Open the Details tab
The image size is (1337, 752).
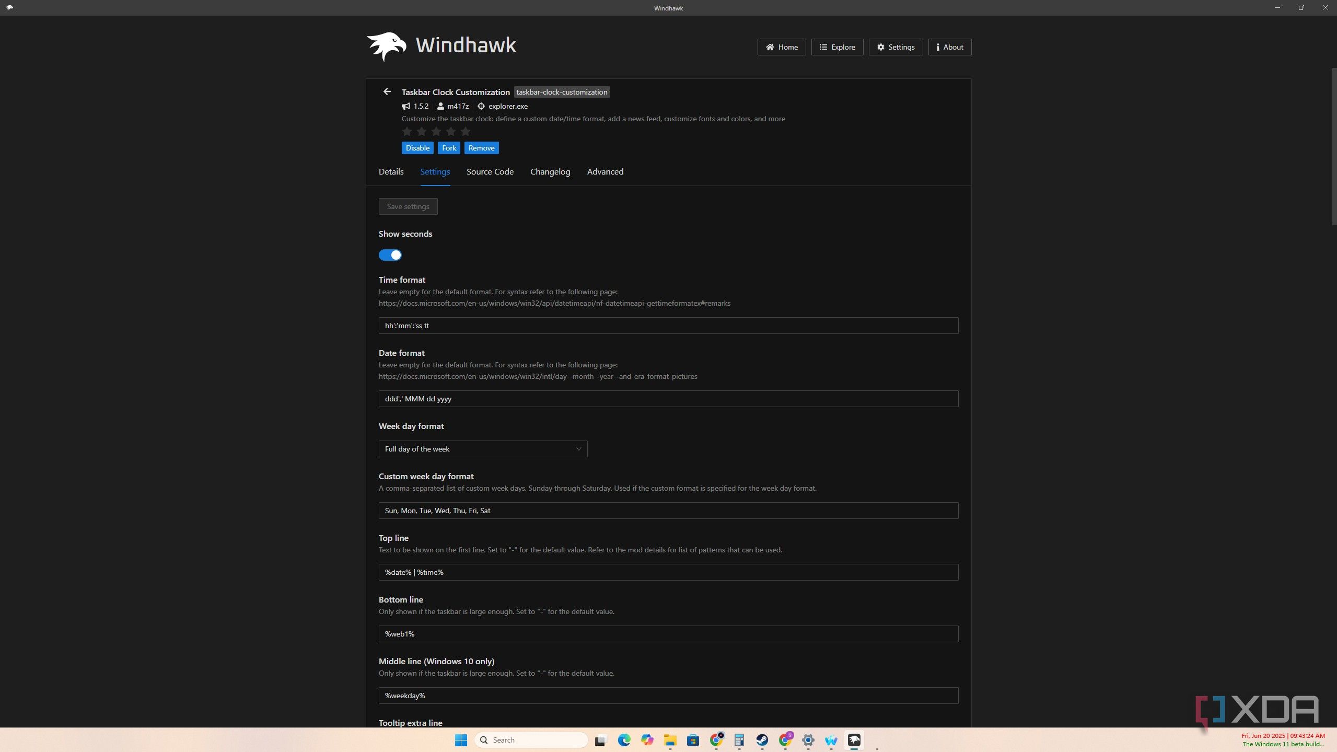tap(391, 171)
